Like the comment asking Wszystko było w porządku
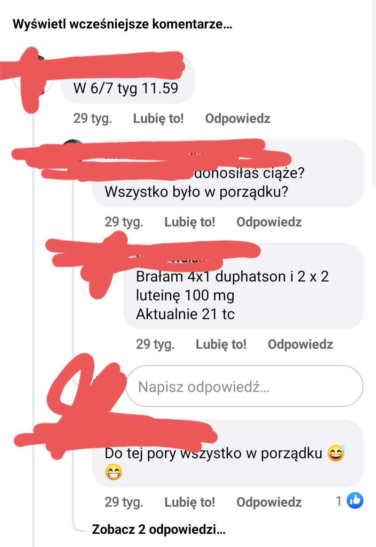The width and height of the screenshot is (376, 547). click(189, 222)
